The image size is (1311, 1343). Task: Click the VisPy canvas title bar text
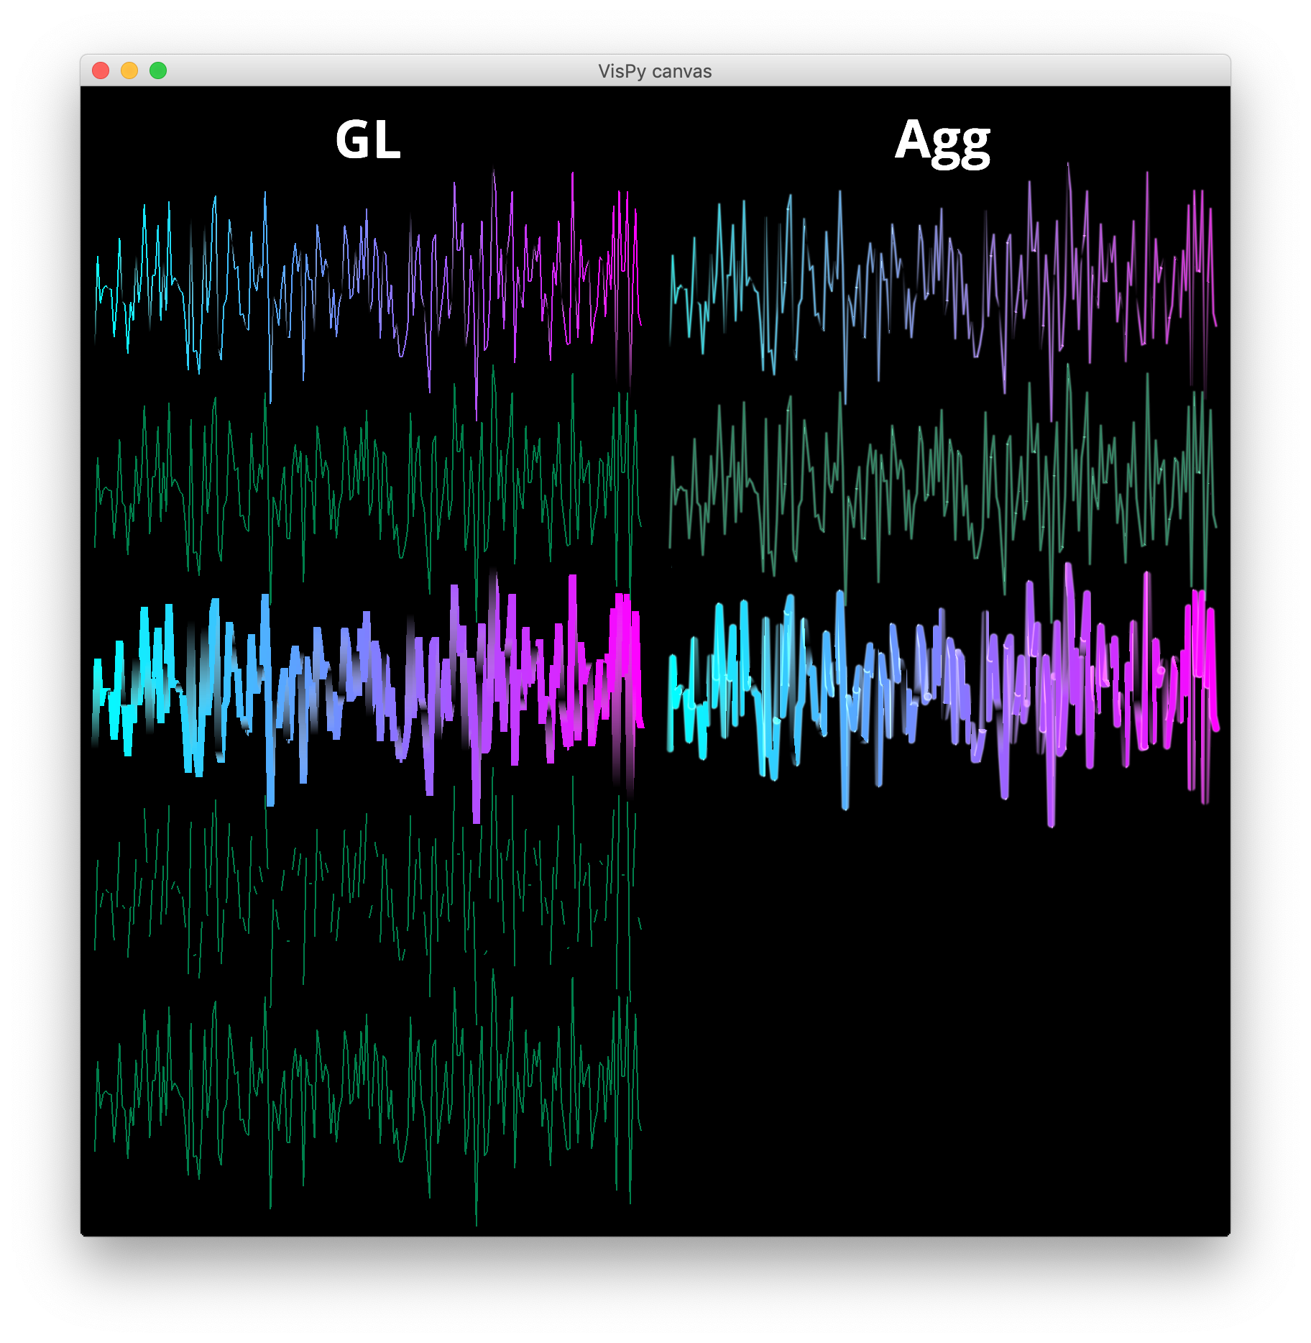click(655, 71)
